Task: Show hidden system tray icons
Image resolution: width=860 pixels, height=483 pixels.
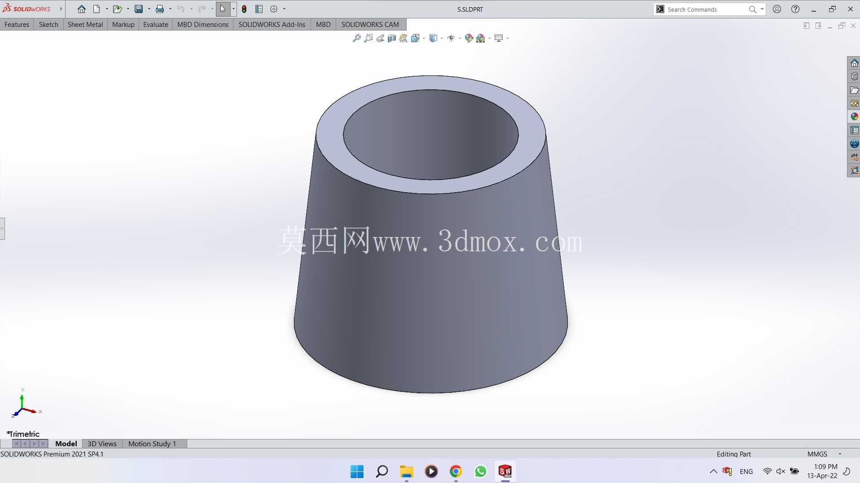Action: (713, 471)
